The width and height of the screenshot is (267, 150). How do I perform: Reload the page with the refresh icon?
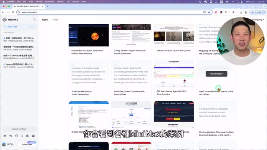point(13,12)
